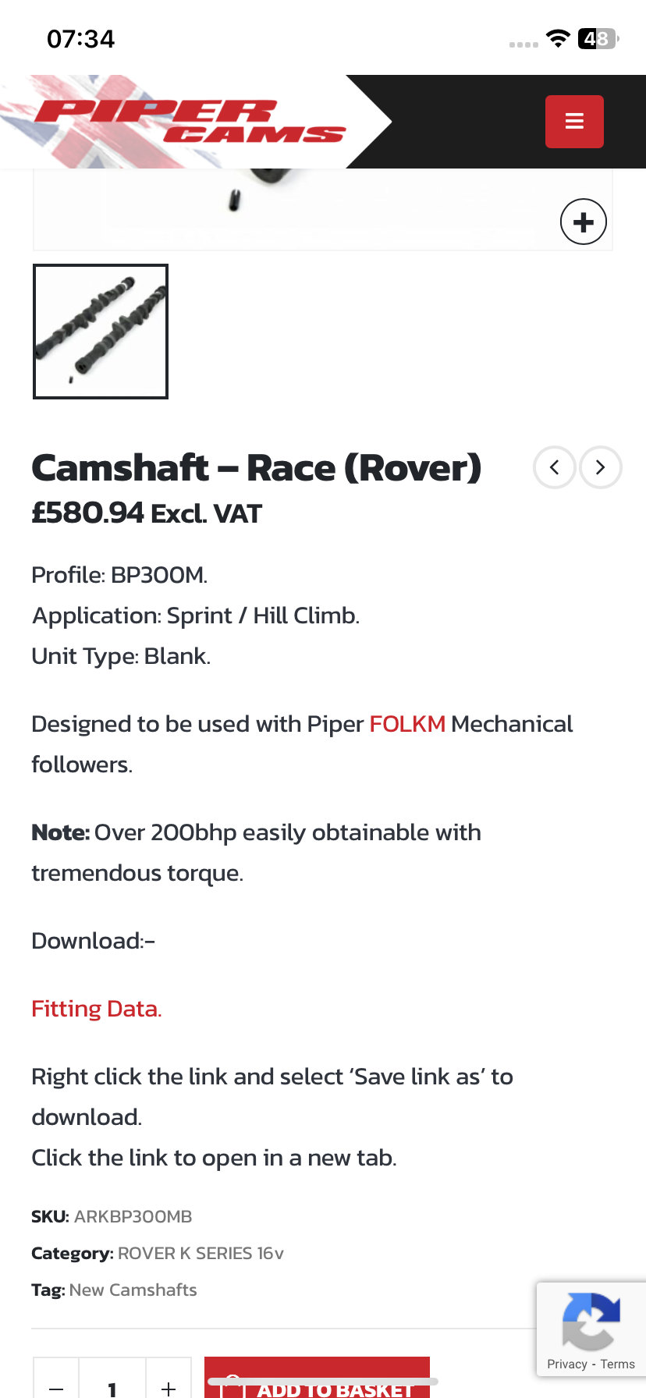
Task: Zoom product image with plus icon
Action: click(583, 222)
